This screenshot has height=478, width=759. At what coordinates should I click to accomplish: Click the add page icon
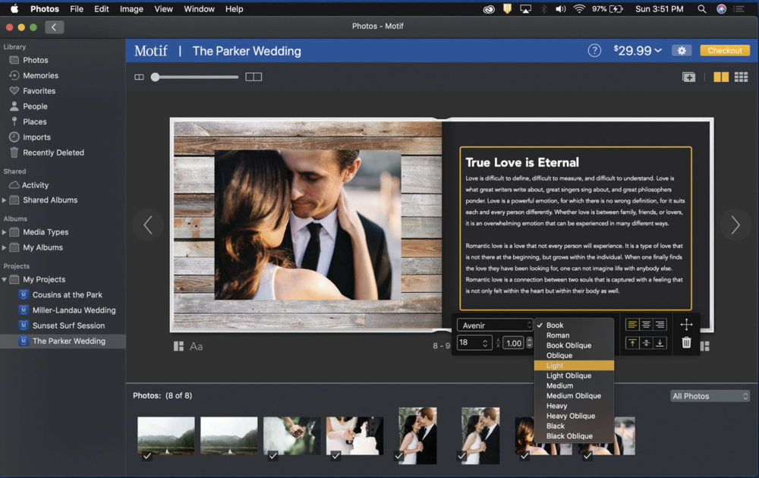click(x=688, y=77)
